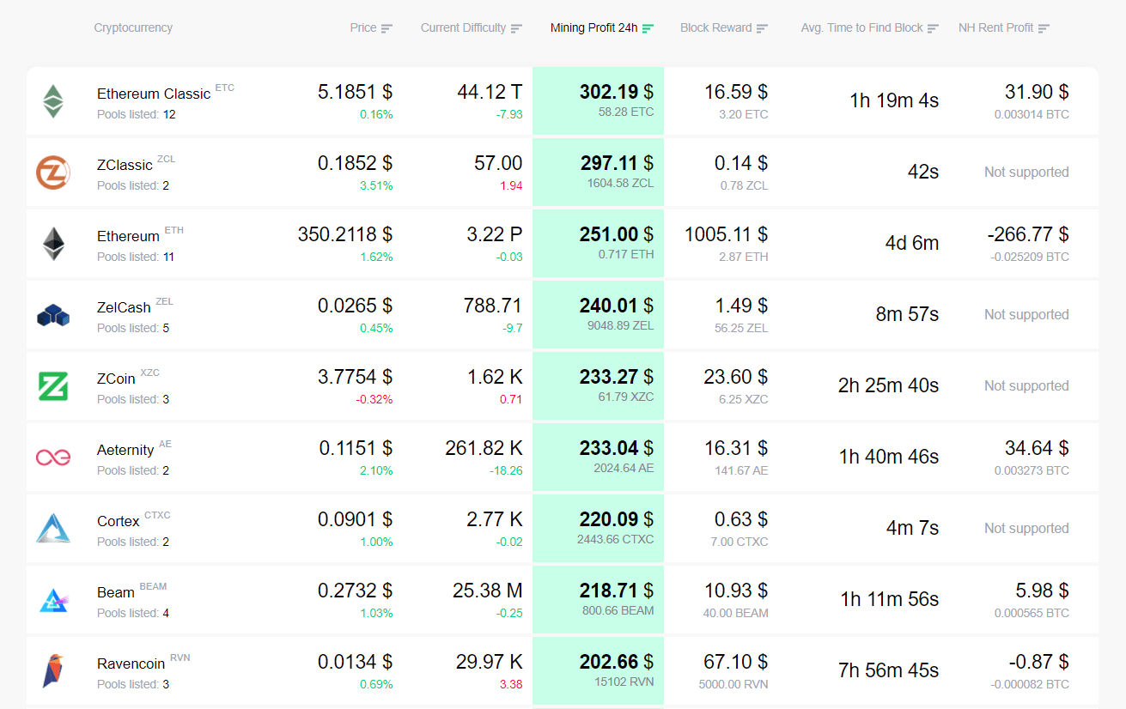
Task: Click the Cortex triangle logo
Action: click(x=53, y=527)
